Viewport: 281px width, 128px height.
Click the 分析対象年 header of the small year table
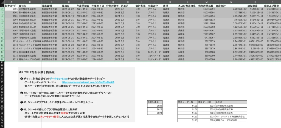pyautogui.click(x=155, y=102)
